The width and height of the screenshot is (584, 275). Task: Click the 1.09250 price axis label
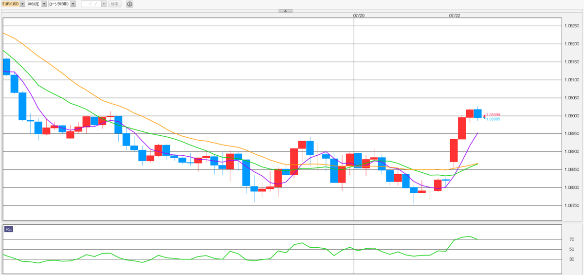pos(572,26)
